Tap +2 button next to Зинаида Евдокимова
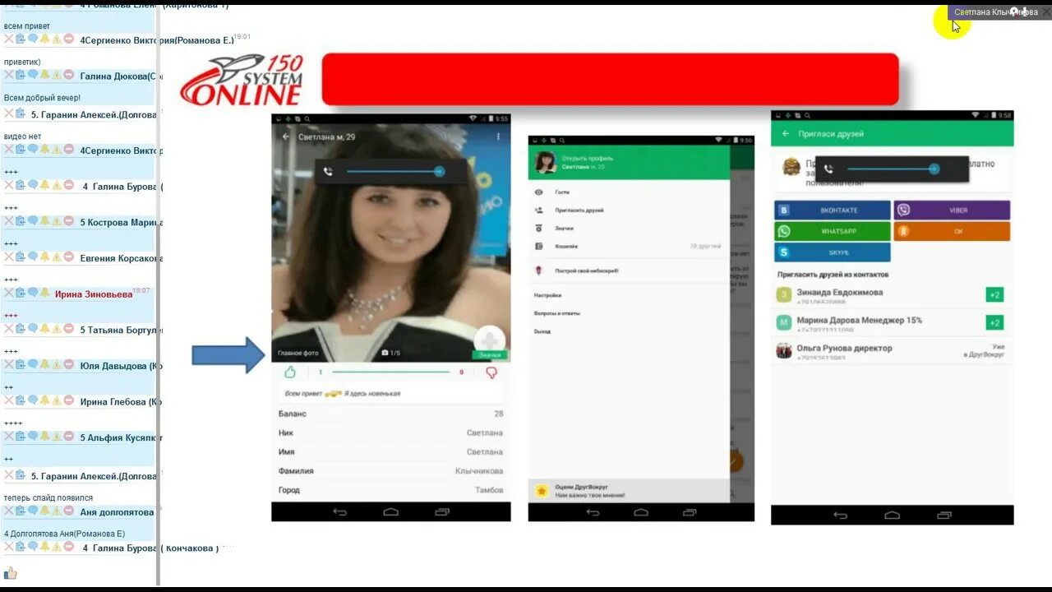 click(994, 294)
